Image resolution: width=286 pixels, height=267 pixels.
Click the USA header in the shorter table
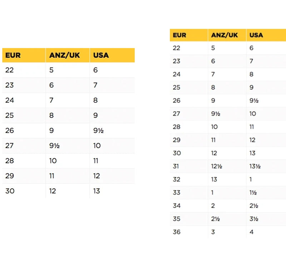pyautogui.click(x=101, y=55)
